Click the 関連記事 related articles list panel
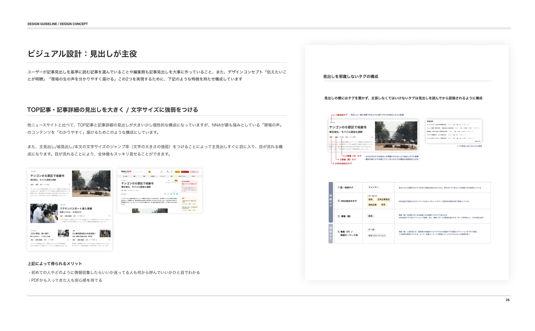 click(x=454, y=131)
